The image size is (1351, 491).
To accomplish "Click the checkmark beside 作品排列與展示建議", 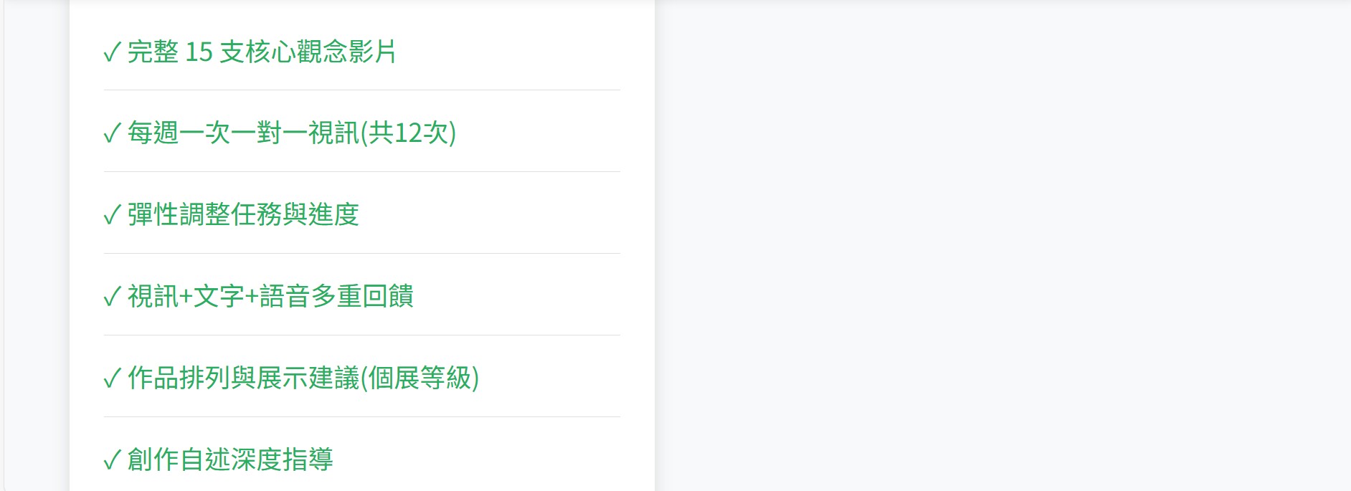I will point(112,379).
